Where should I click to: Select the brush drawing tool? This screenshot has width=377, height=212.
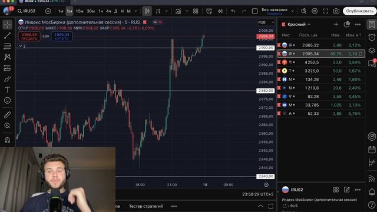pos(8,79)
